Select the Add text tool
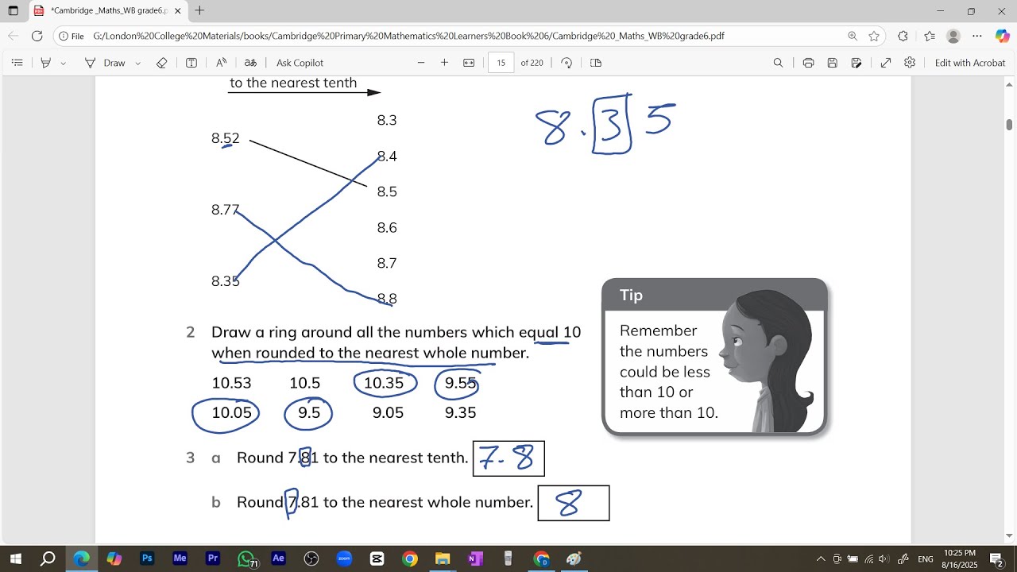The width and height of the screenshot is (1017, 572). 191,63
